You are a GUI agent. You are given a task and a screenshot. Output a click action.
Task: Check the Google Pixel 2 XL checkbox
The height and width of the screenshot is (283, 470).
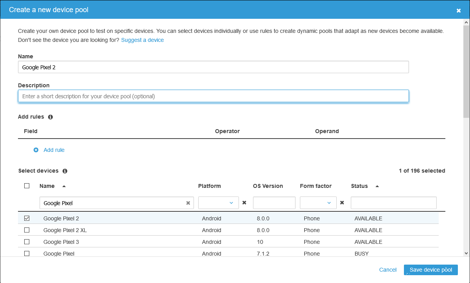27,230
